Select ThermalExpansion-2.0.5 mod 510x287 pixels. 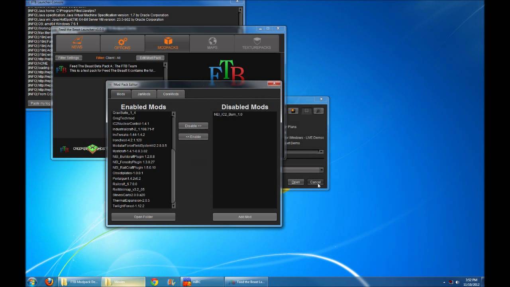click(131, 201)
